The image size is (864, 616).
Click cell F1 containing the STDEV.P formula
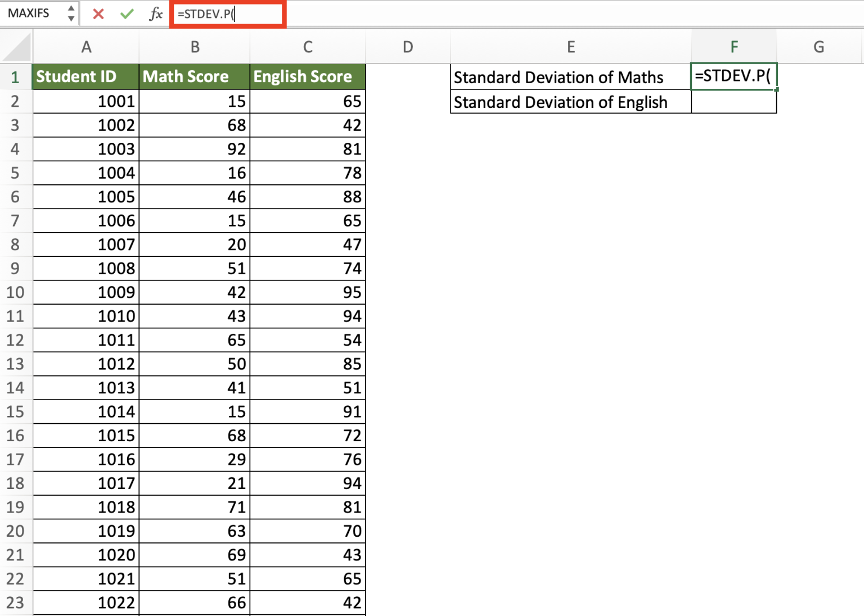(734, 76)
